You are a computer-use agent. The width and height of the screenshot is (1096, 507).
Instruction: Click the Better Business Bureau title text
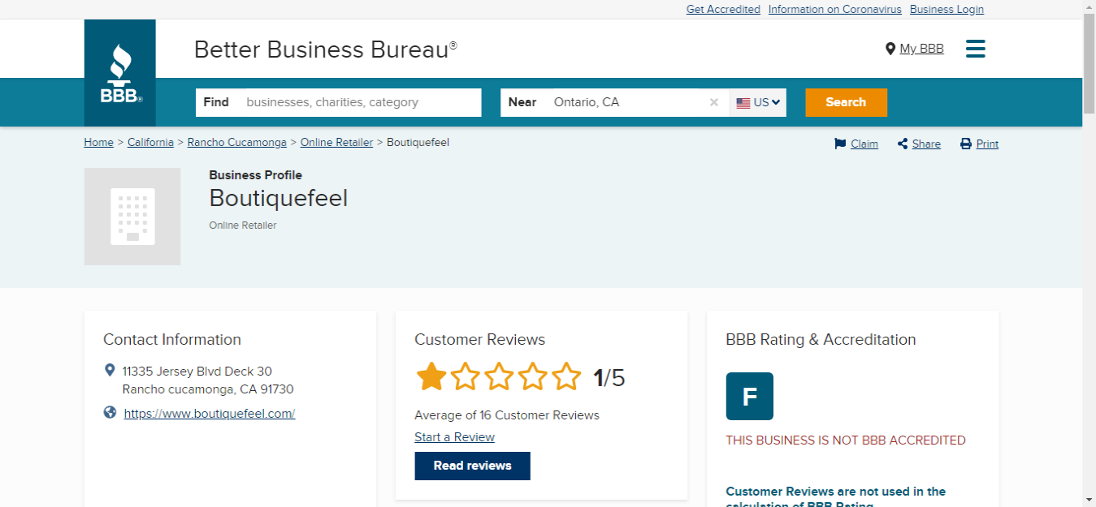[x=325, y=49]
